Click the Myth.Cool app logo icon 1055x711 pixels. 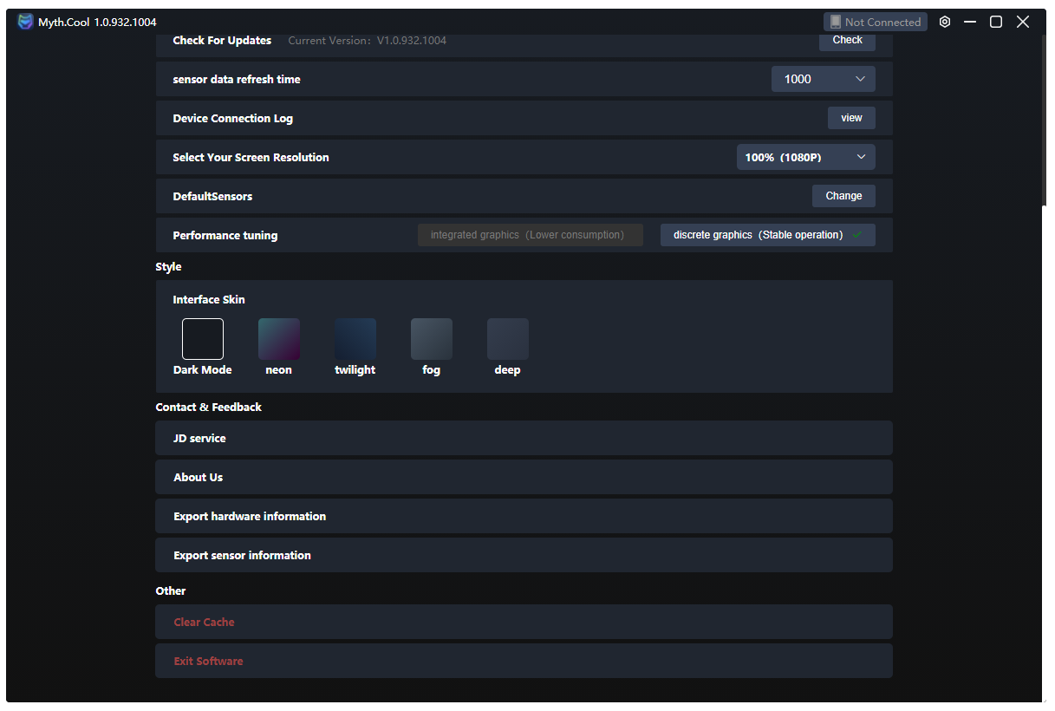click(25, 22)
